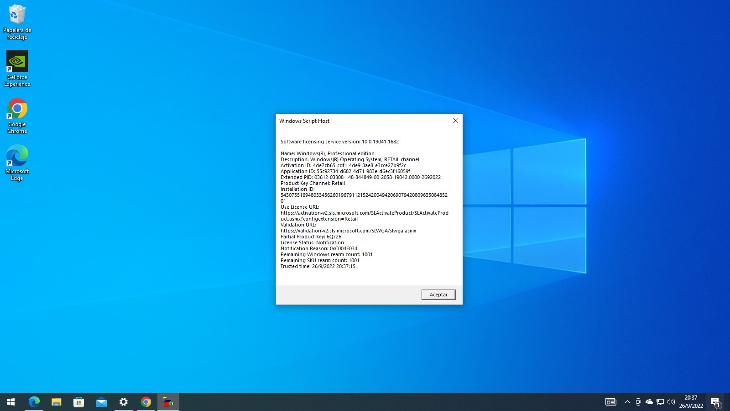Viewport: 730px width, 411px height.
Task: Click the long Installation ID number
Action: tap(364, 198)
